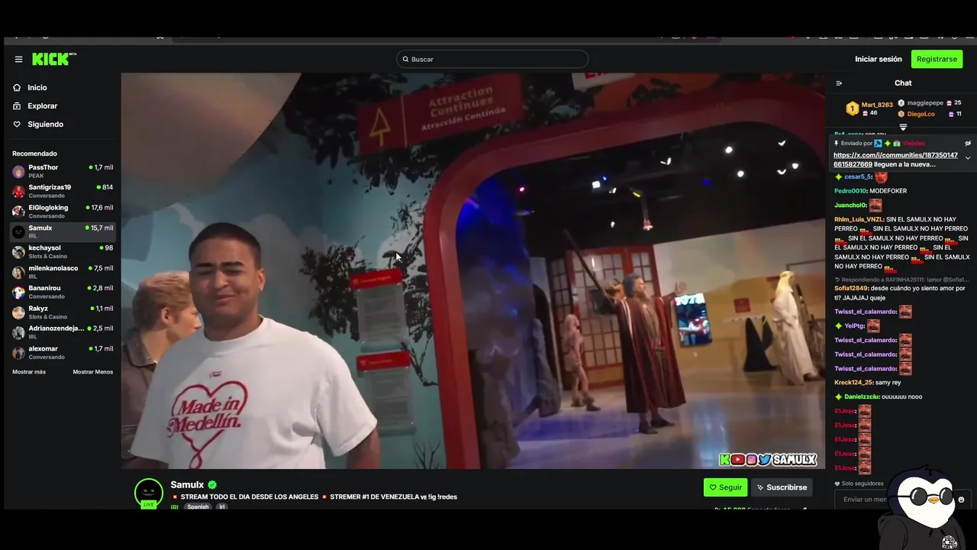The width and height of the screenshot is (977, 550).
Task: Open PassThor recommended channel
Action: pos(63,171)
